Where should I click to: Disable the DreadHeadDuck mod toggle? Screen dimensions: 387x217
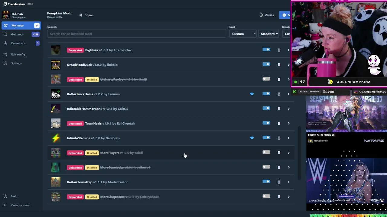click(x=266, y=64)
